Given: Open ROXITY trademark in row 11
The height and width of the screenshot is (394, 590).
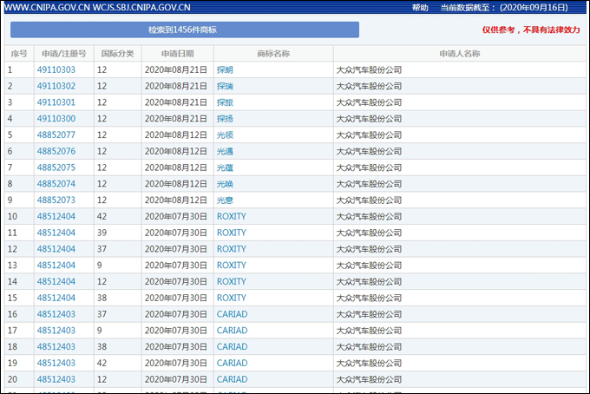Looking at the screenshot, I should (x=232, y=233).
